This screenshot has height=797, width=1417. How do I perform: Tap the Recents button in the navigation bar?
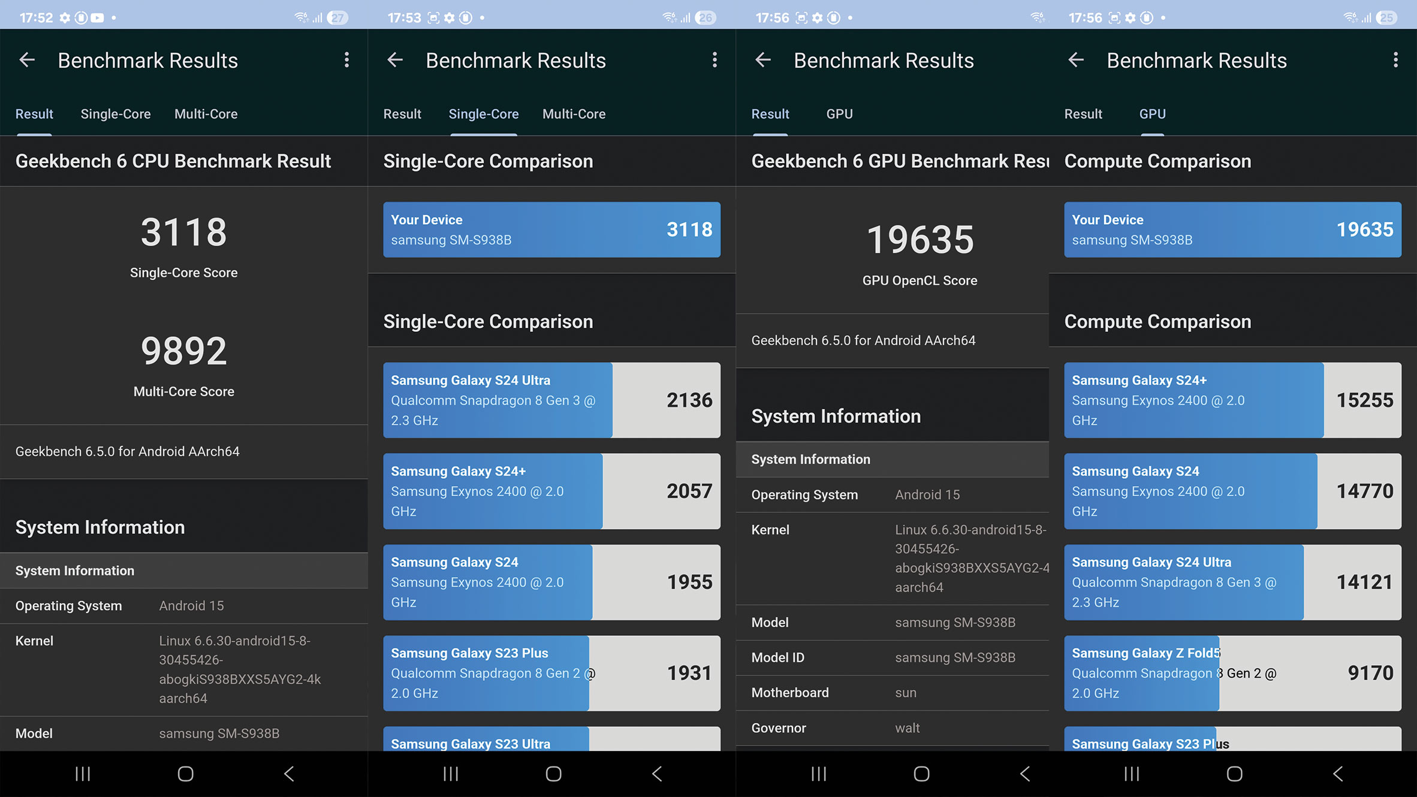(82, 774)
